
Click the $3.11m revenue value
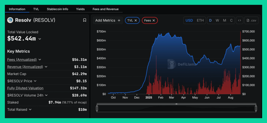(80, 67)
